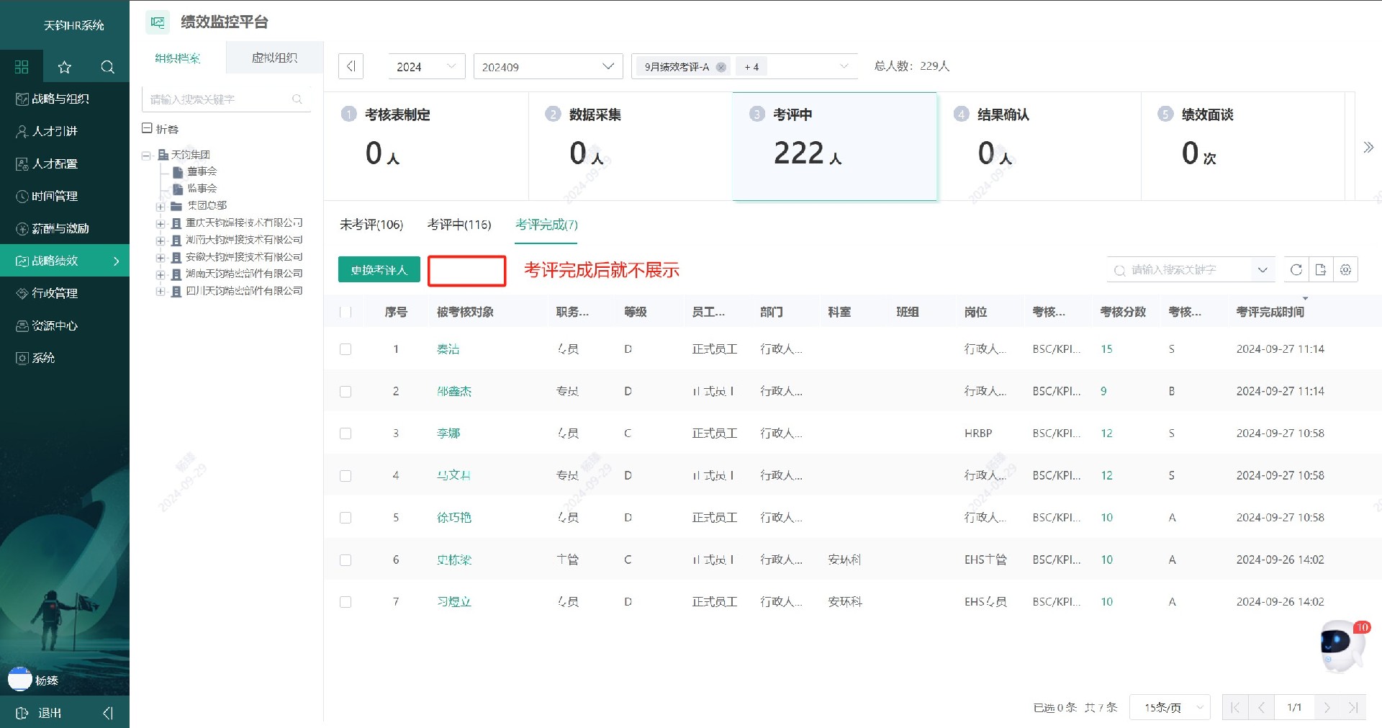This screenshot has height=728, width=1382.
Task: Open the search icon in sidebar header
Action: 108,66
